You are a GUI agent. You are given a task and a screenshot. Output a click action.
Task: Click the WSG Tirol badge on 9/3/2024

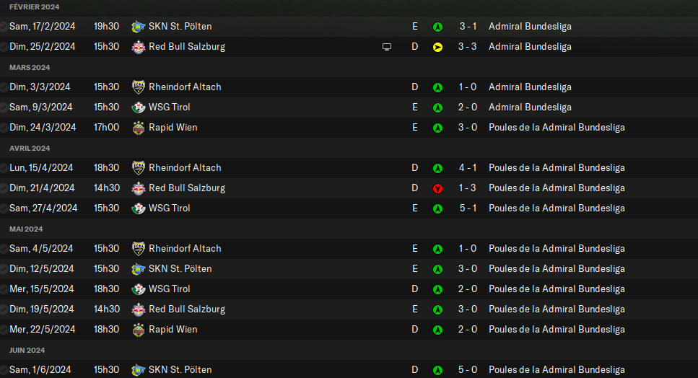pyautogui.click(x=139, y=107)
